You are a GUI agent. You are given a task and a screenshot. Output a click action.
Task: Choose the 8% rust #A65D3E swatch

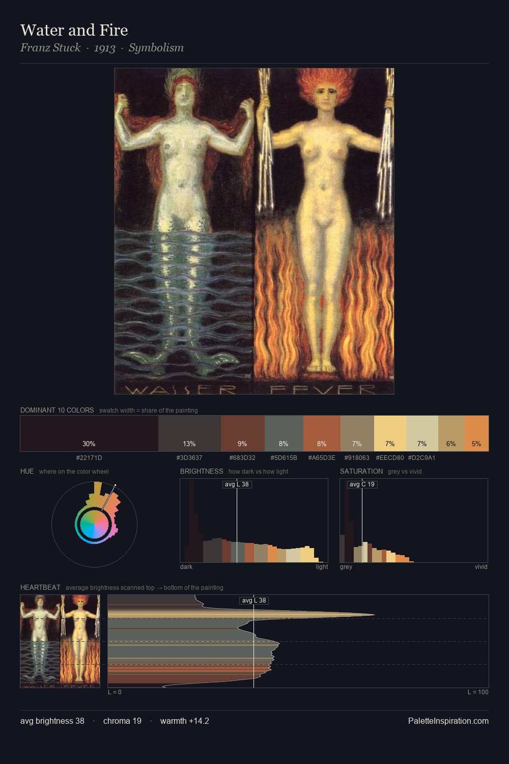[x=322, y=433]
